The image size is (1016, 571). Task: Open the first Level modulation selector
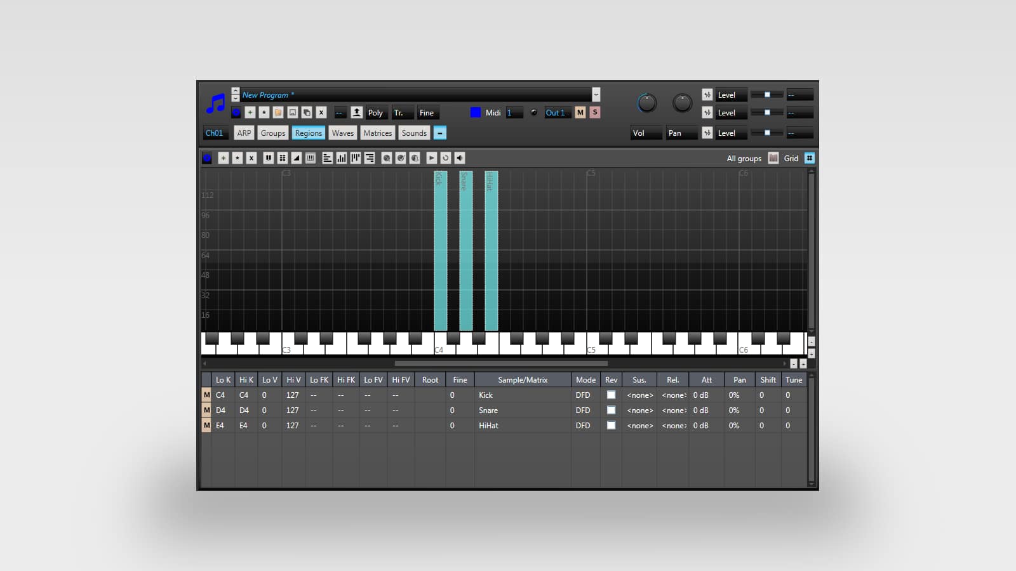[x=731, y=95]
